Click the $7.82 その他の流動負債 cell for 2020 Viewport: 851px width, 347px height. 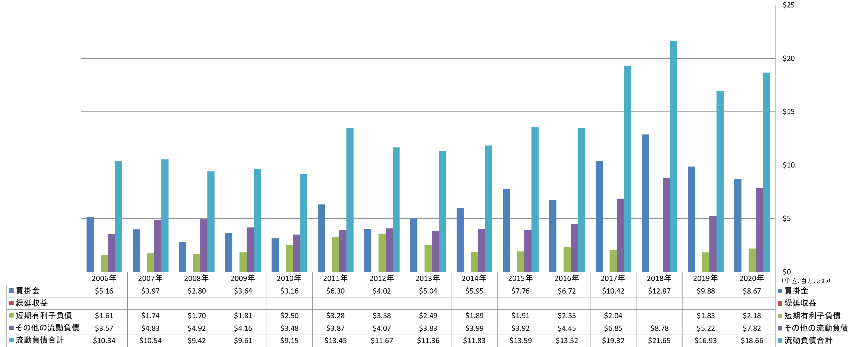752,328
